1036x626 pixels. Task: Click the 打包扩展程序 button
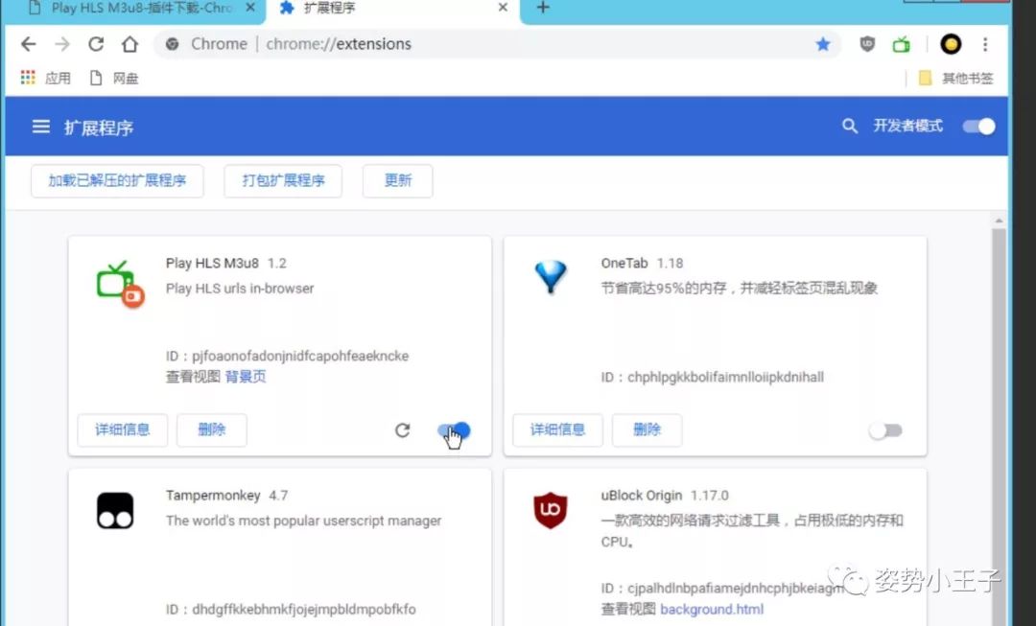(x=283, y=181)
